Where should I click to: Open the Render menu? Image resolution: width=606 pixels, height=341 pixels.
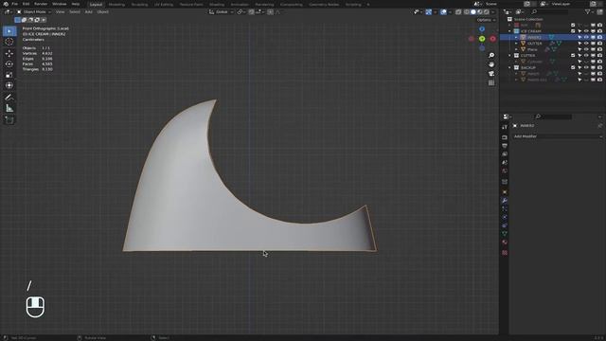click(41, 4)
